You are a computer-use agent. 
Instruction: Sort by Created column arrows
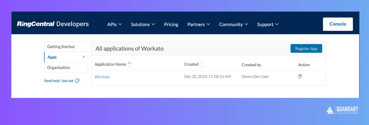click(x=202, y=65)
